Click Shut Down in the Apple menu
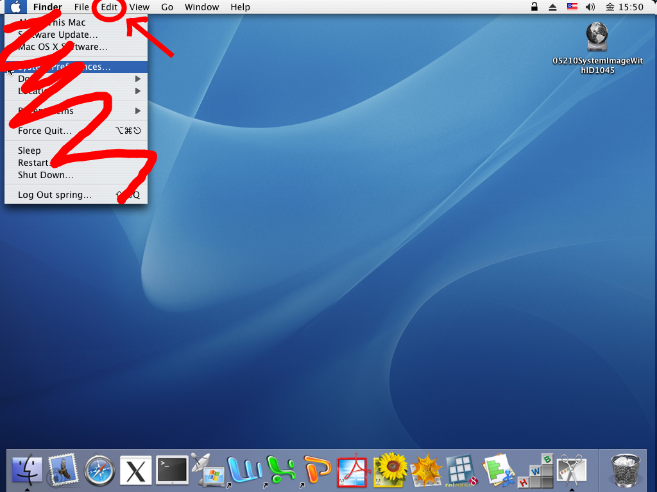The width and height of the screenshot is (657, 492). tap(46, 175)
